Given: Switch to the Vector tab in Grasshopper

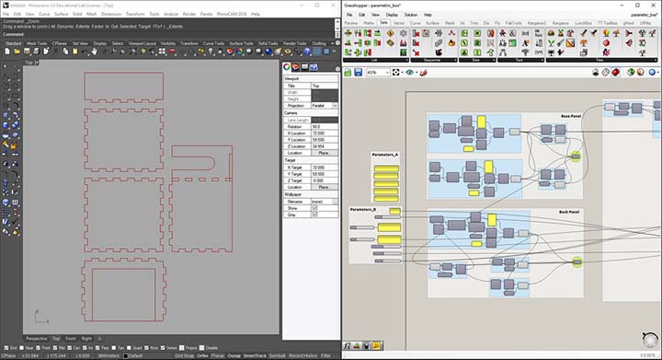Looking at the screenshot, I should coord(399,23).
